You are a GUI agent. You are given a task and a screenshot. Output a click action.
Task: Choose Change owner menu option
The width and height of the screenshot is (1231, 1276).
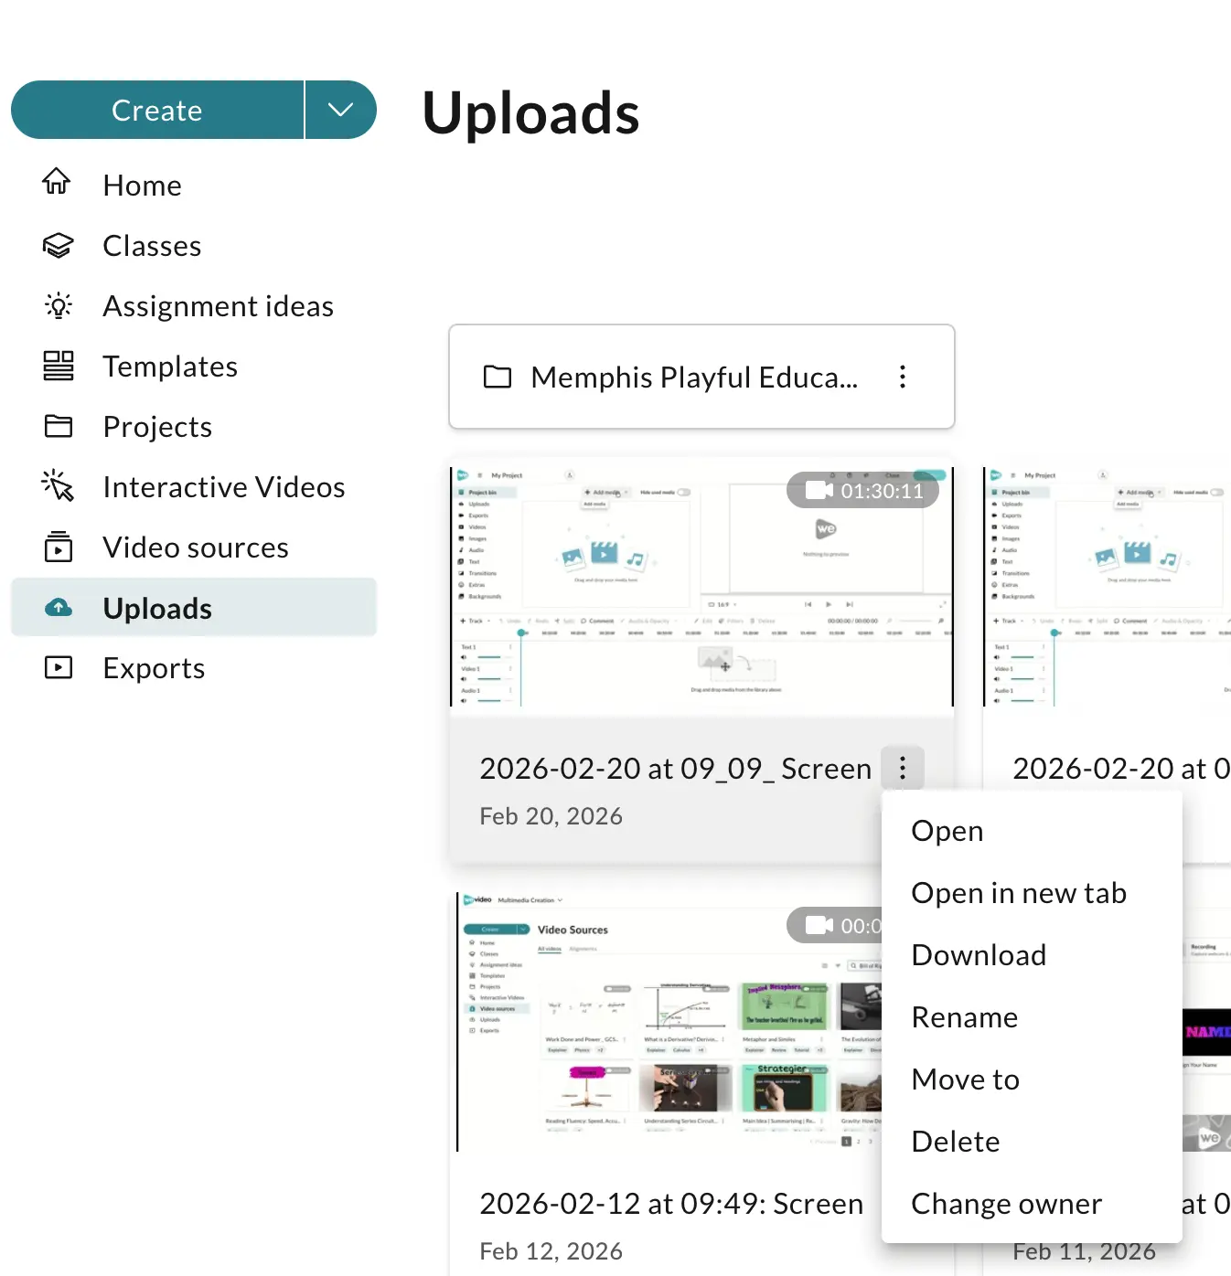pos(1032,1204)
